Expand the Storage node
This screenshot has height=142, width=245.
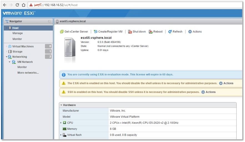pyautogui.click(x=7, y=51)
